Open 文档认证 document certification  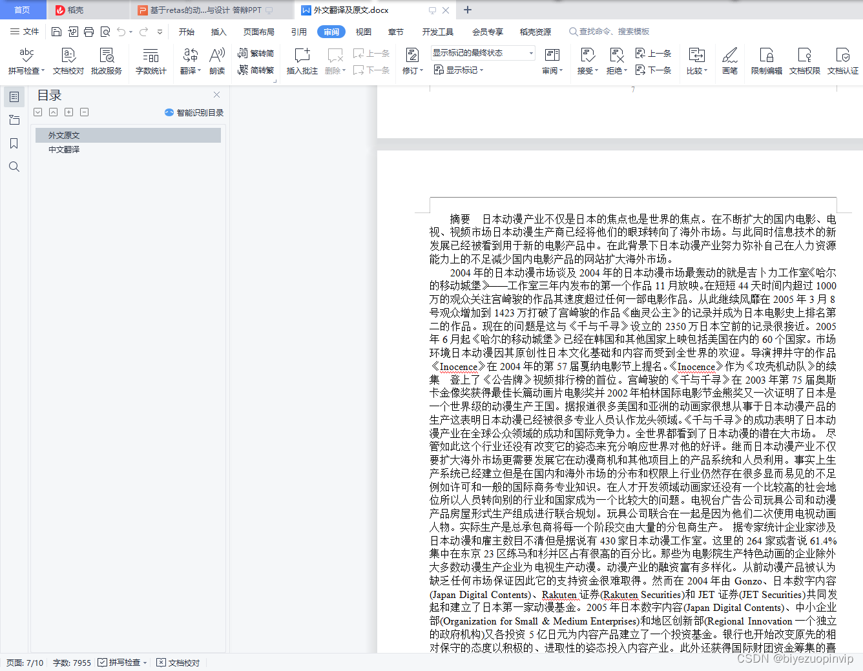[843, 61]
